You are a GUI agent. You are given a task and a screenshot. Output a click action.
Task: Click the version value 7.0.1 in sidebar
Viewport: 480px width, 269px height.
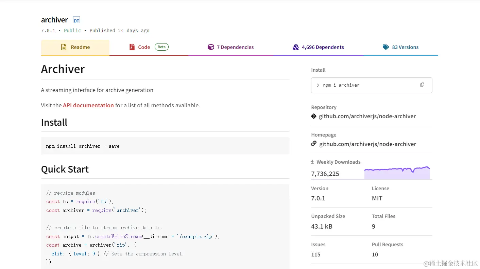pyautogui.click(x=318, y=198)
